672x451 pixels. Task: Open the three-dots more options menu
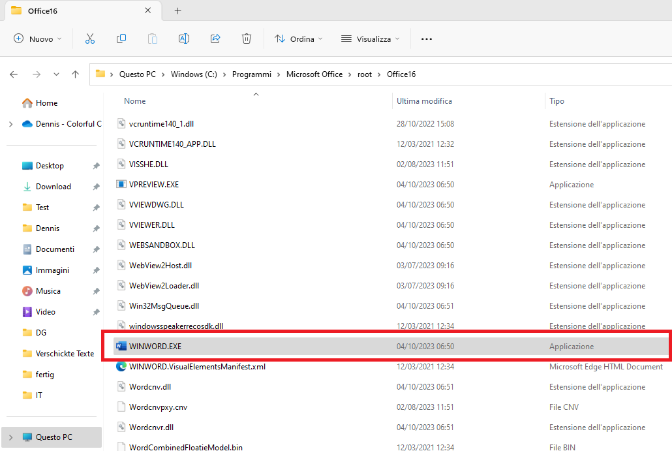(x=427, y=39)
